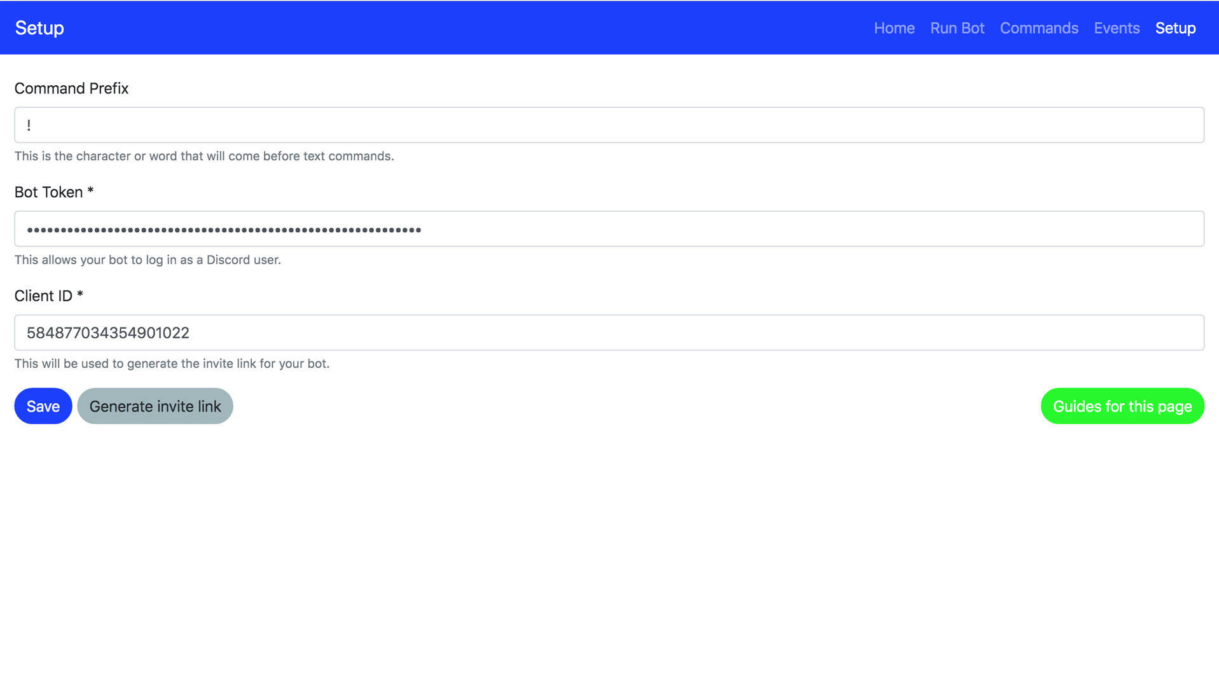The height and width of the screenshot is (687, 1219).
Task: Focus the Command Prefix input field
Action: (609, 125)
